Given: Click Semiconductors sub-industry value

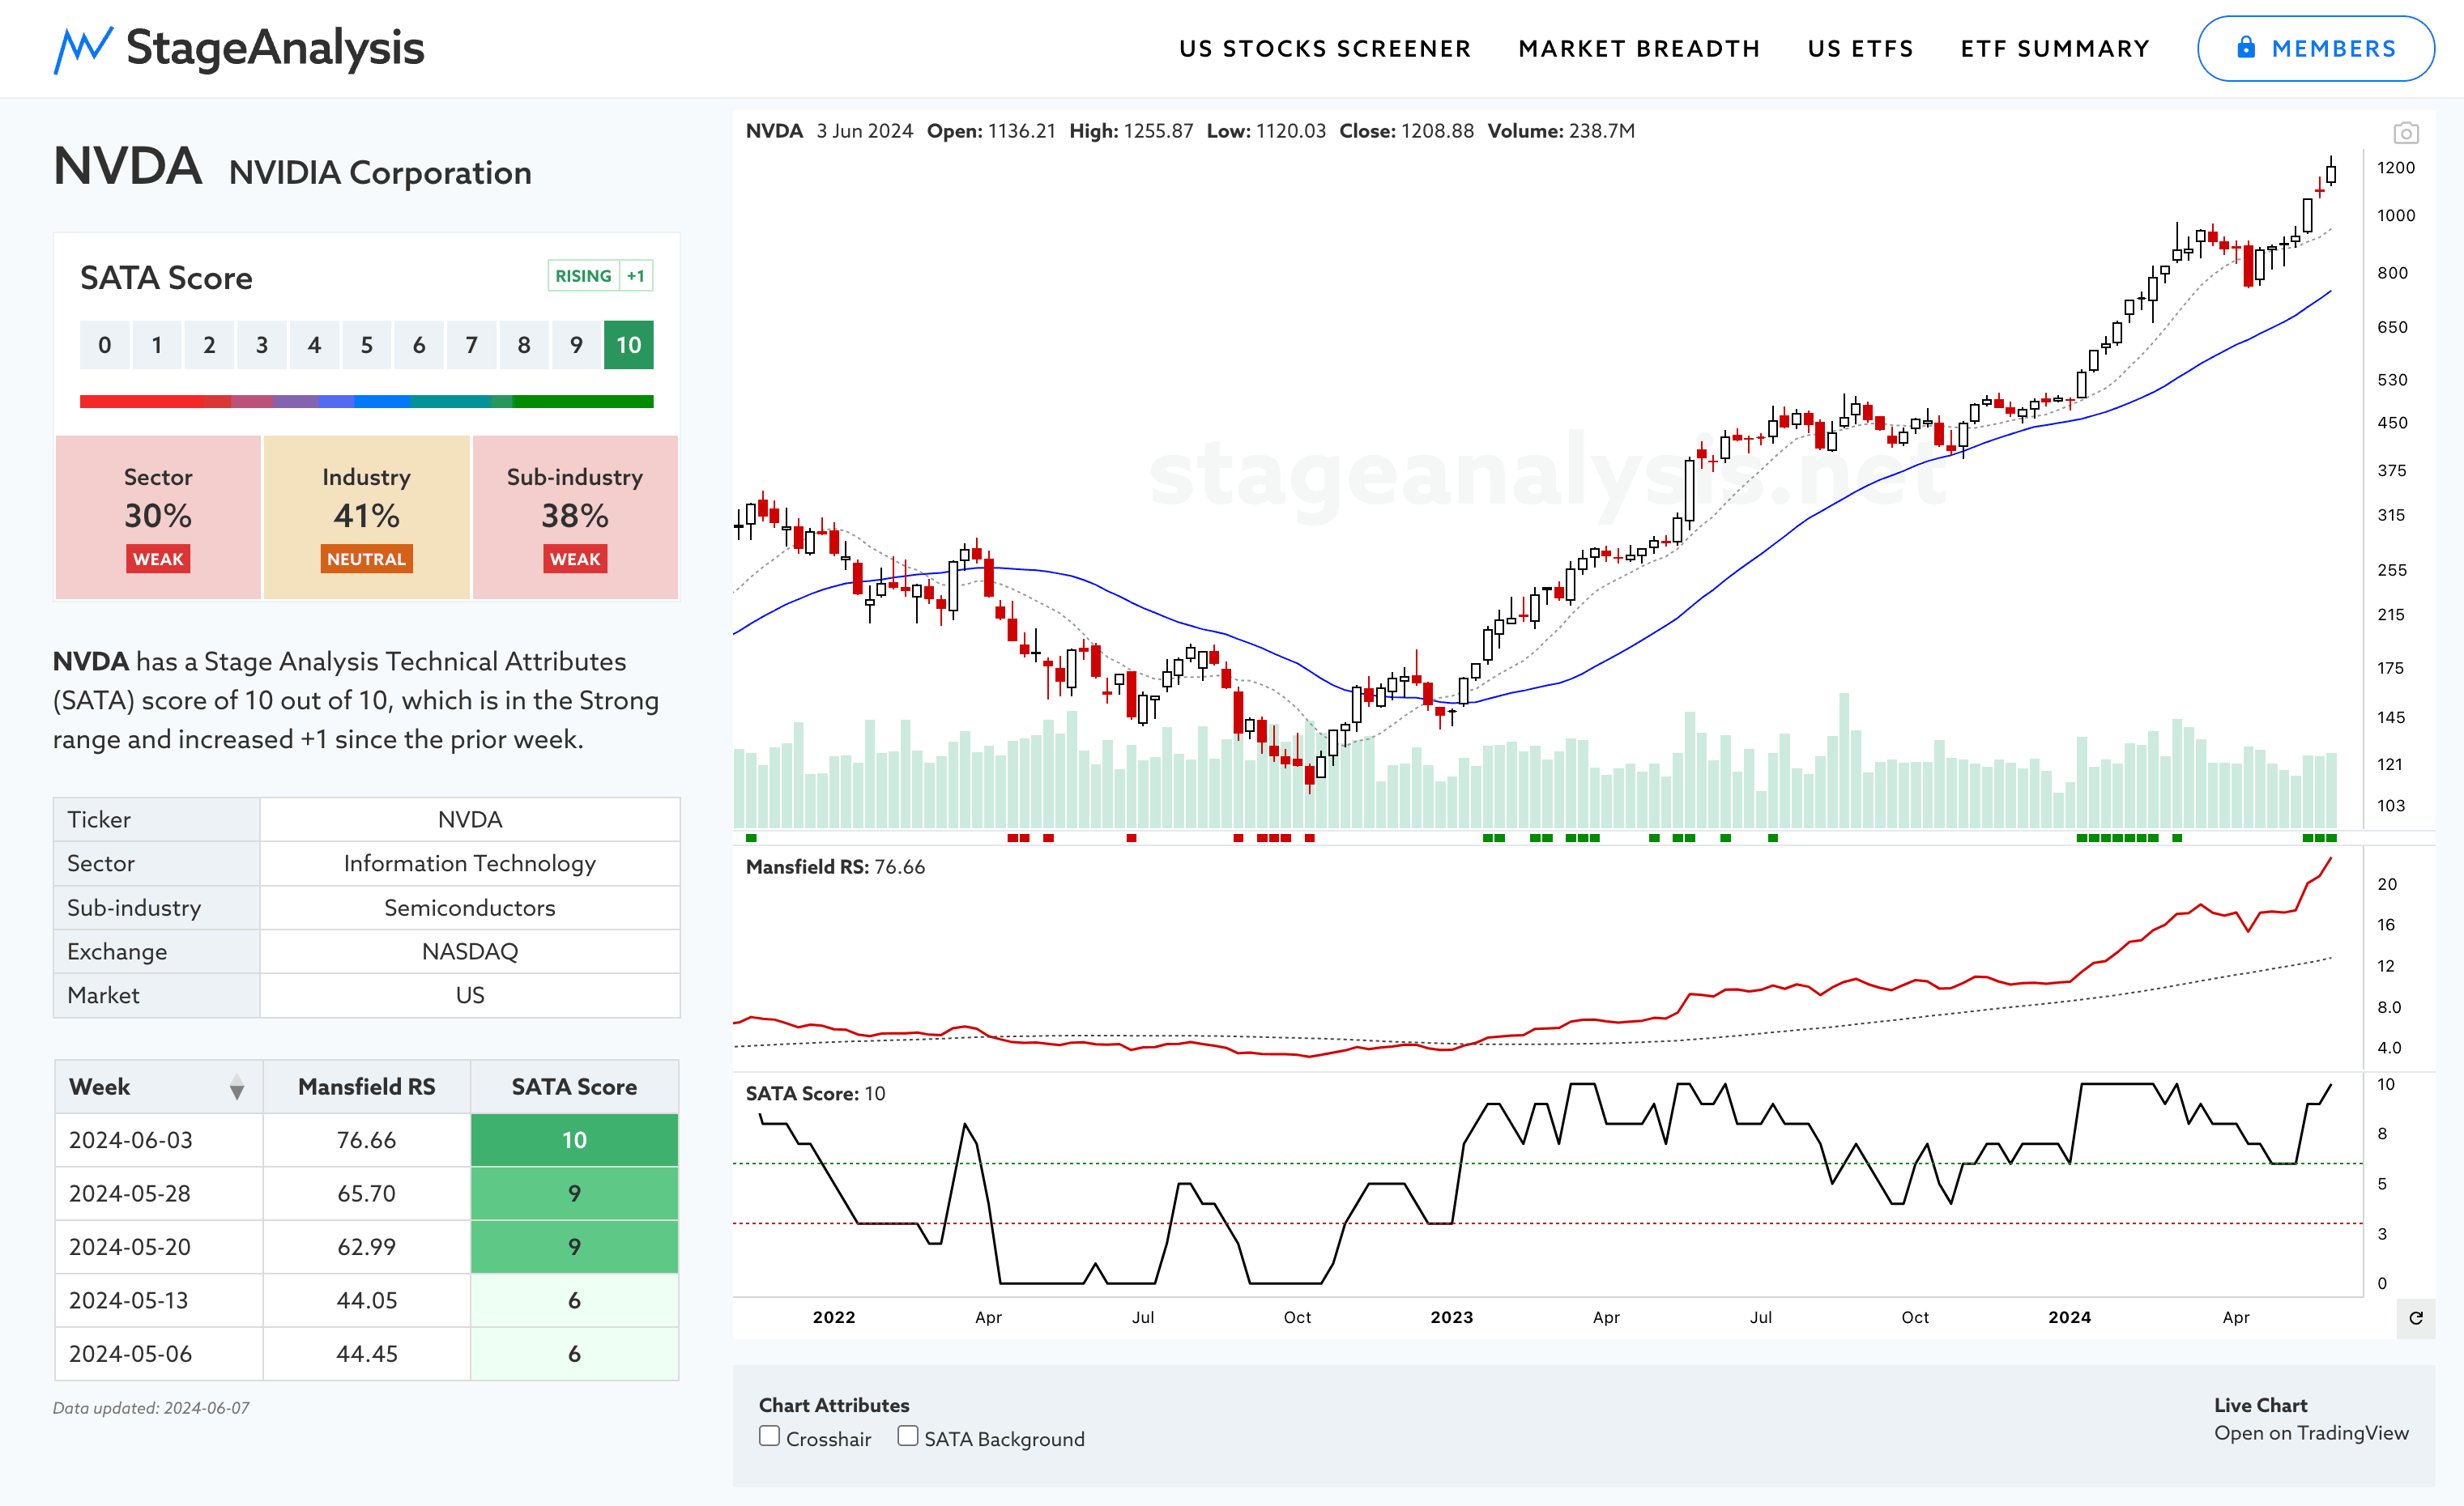Looking at the screenshot, I should 470,908.
